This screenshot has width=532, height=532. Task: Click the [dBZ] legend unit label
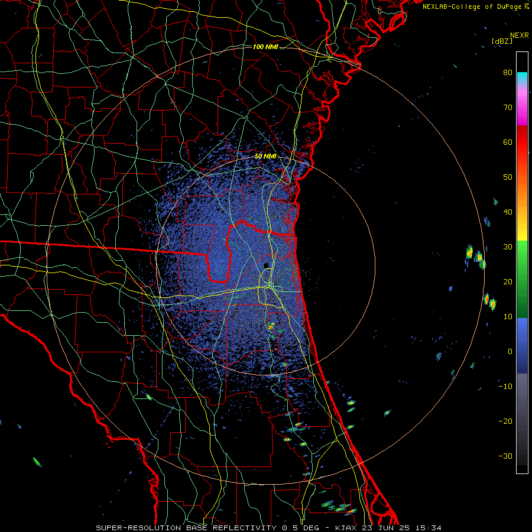point(502,41)
